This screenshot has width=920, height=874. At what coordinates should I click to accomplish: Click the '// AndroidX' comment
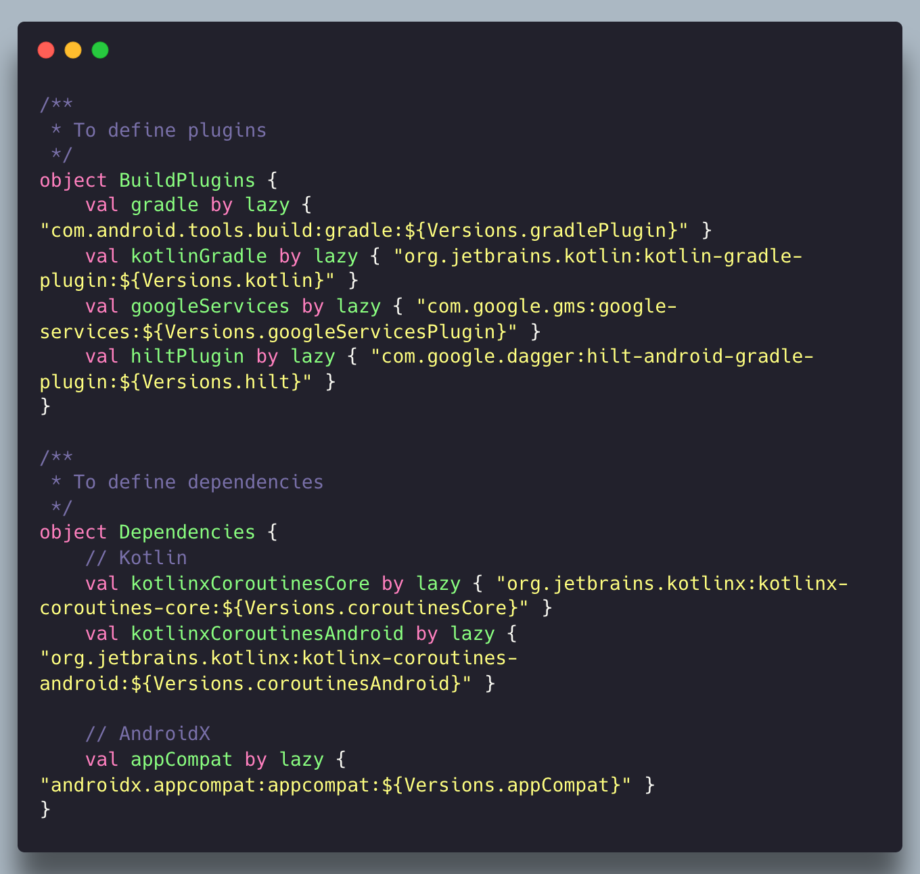[x=147, y=733]
